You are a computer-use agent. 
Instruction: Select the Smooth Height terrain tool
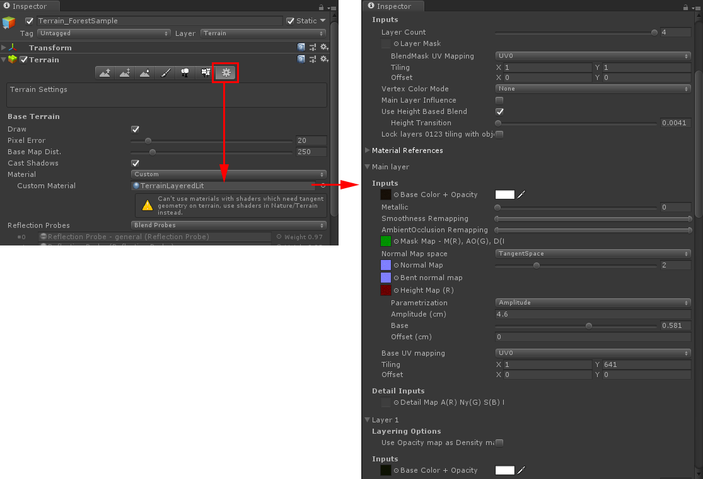tap(145, 72)
